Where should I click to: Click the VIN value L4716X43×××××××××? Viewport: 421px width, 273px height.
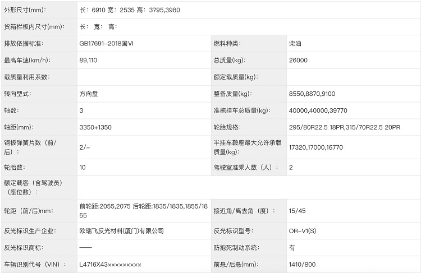(111, 264)
